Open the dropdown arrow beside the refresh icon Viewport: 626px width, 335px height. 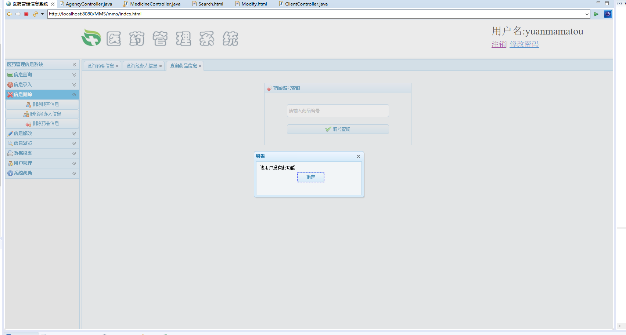(42, 14)
